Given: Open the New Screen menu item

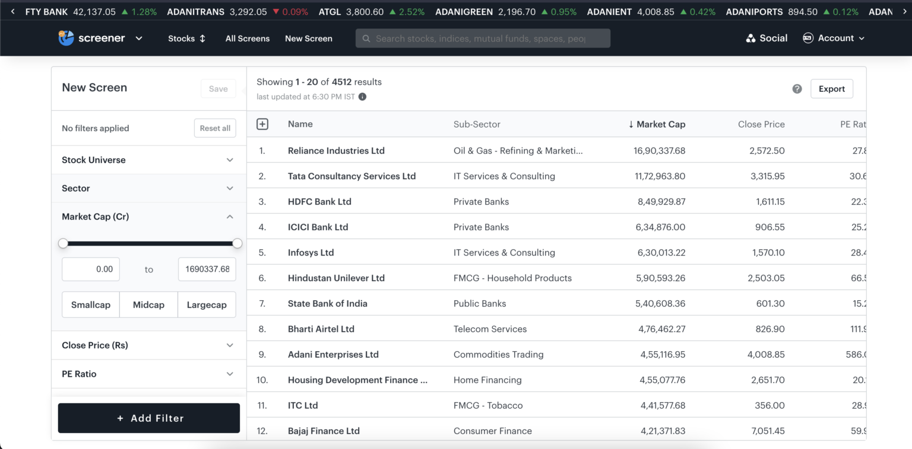Looking at the screenshot, I should (309, 38).
